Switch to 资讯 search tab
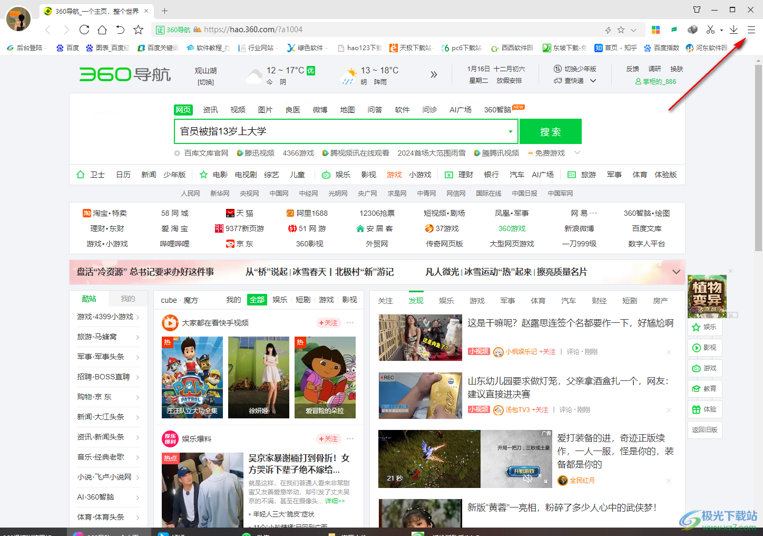Screen dimensions: 763x536 210,110
